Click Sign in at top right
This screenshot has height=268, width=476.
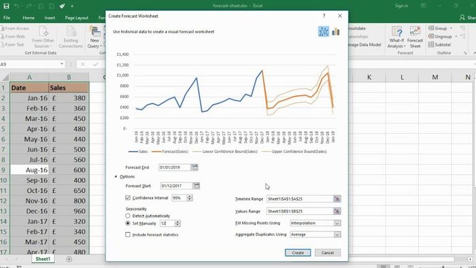(x=401, y=5)
